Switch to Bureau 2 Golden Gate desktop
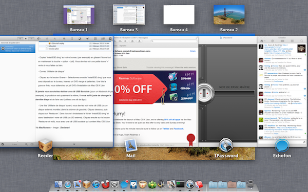 coord(229,15)
